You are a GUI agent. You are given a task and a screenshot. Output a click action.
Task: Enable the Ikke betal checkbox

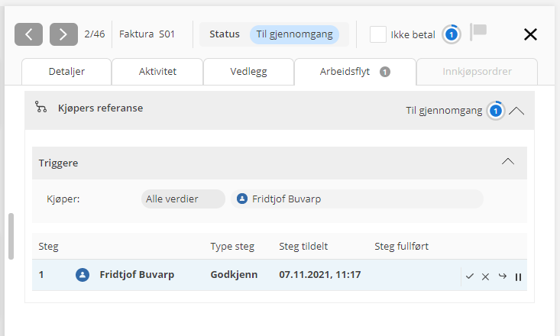(x=377, y=34)
